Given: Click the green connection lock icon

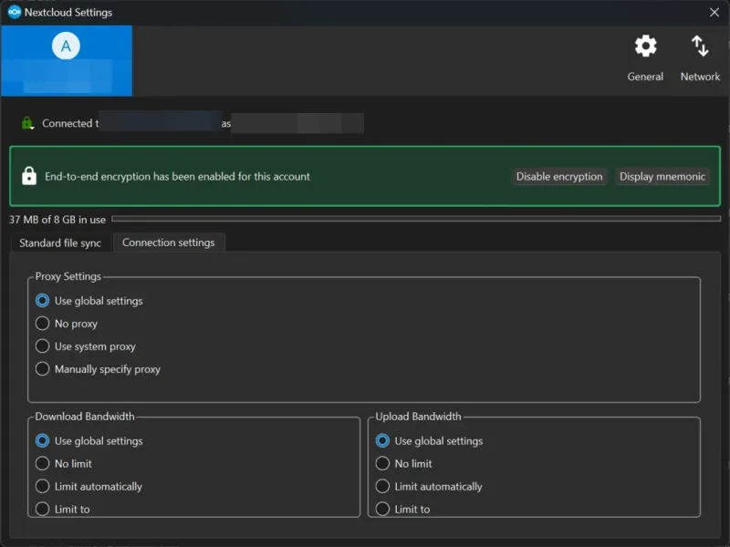Looking at the screenshot, I should point(27,123).
